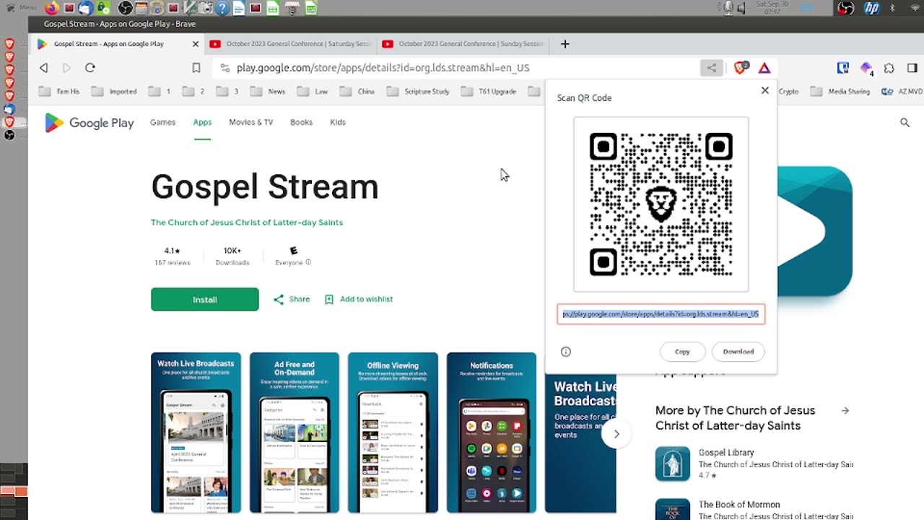The width and height of the screenshot is (924, 520).
Task: Click the green Install button
Action: pos(205,299)
